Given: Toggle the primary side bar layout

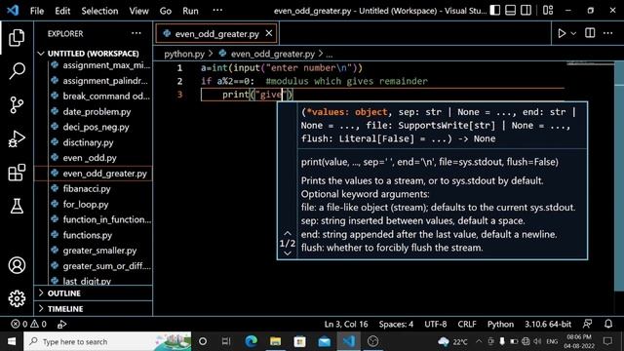Looking at the screenshot, I should (x=494, y=11).
